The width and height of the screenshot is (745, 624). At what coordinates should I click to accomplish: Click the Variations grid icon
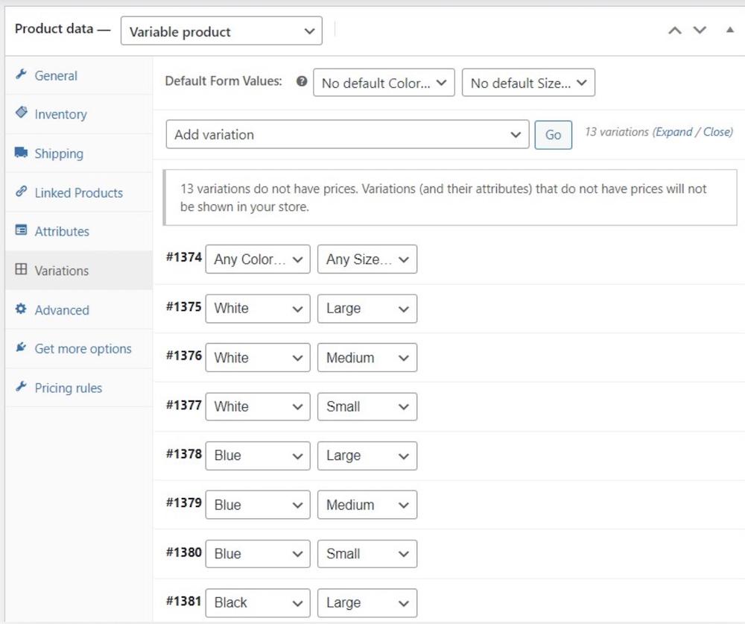[x=21, y=269]
